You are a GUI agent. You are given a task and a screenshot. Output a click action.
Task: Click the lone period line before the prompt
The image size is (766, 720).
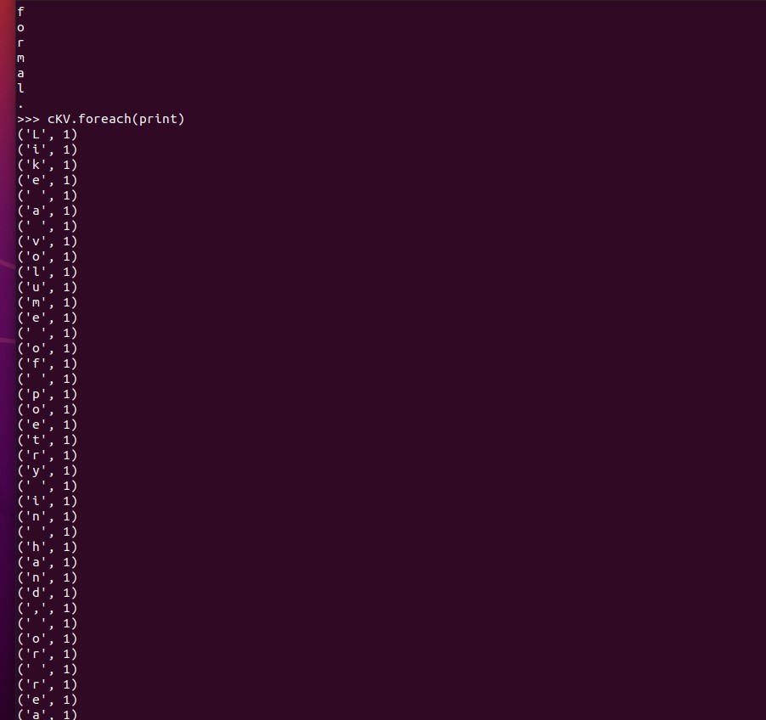coord(21,104)
